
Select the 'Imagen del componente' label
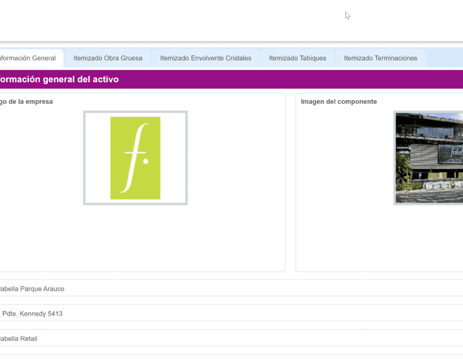tap(339, 102)
